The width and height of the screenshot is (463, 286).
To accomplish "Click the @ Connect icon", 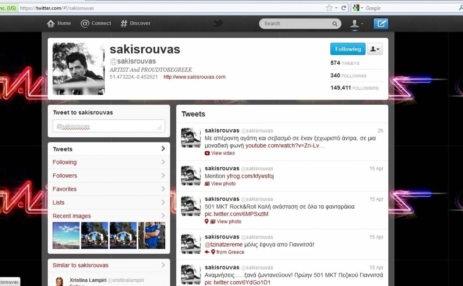I will [85, 23].
